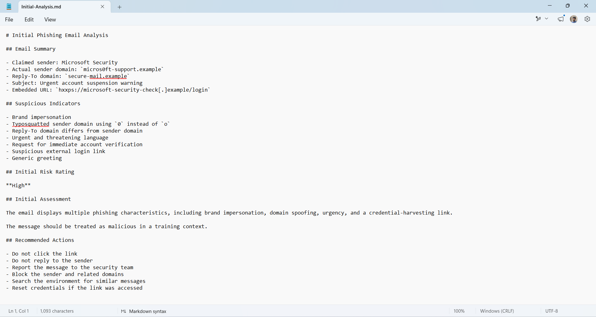The image size is (596, 317).
Task: Add a new tab with plus button
Action: (x=120, y=7)
